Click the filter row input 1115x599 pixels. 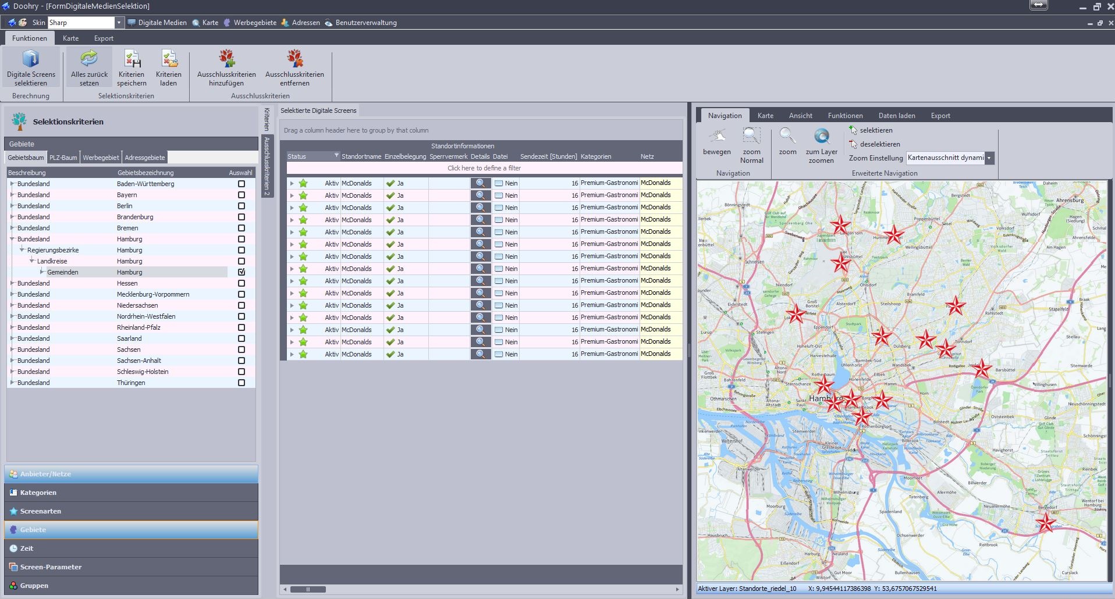(x=484, y=168)
